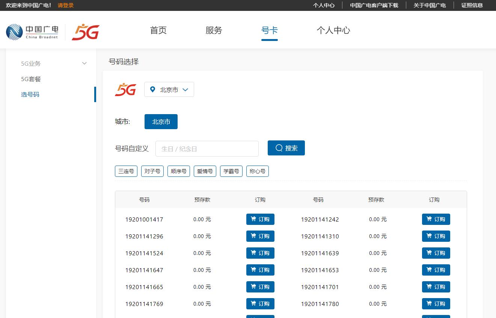
Task: Click the China Broadnet logo in the header
Action: coord(32,32)
